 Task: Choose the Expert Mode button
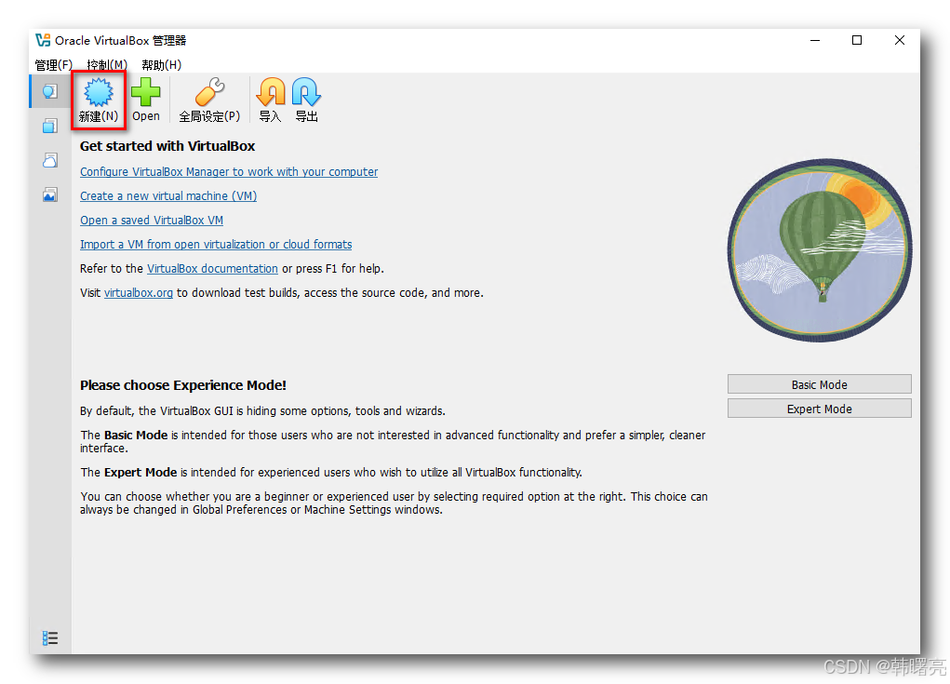tap(819, 409)
